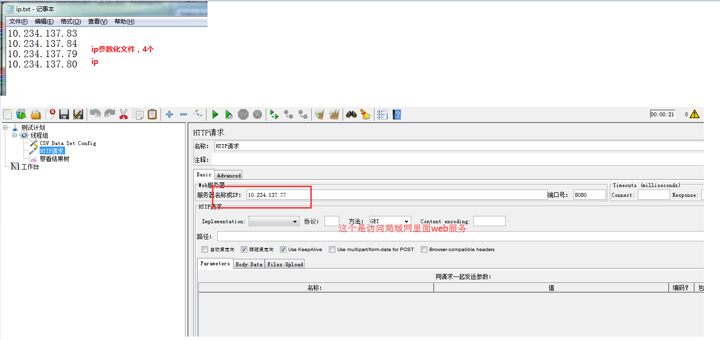Toggle Use multipart/form-data for POST checkbox
Viewport: 720px width, 340px height.
(332, 250)
